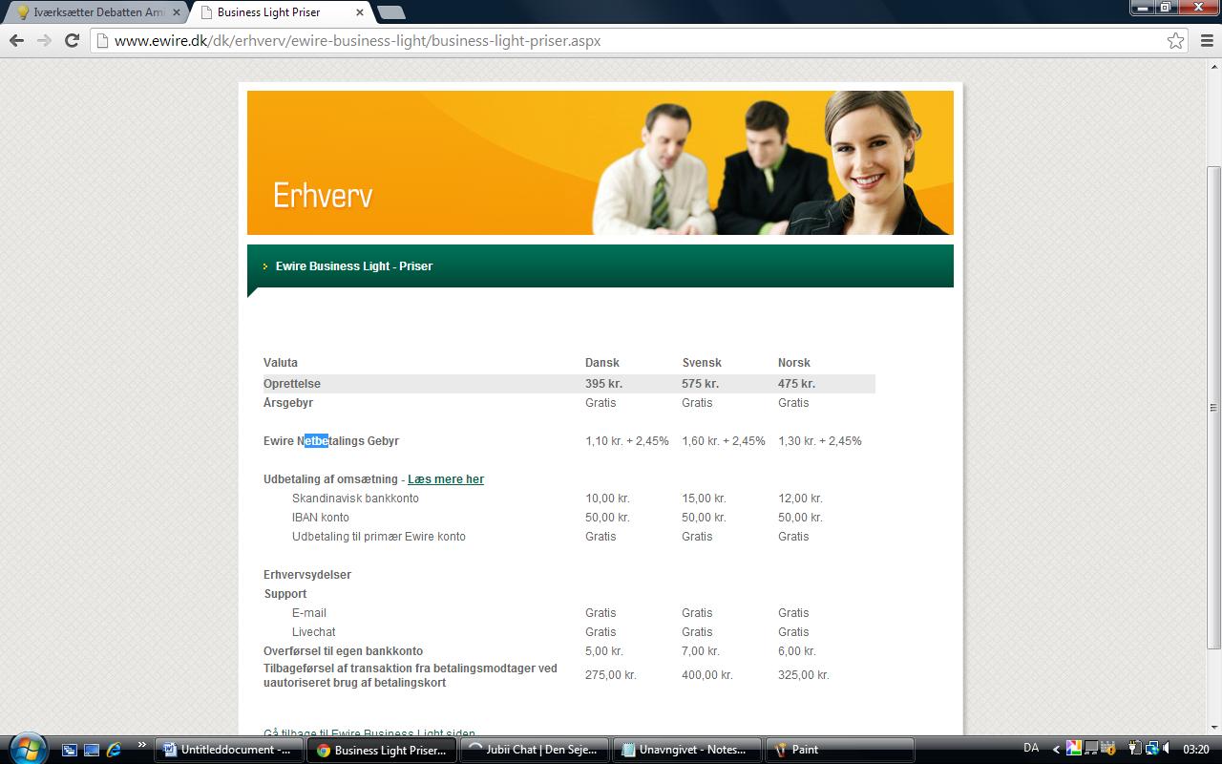The image size is (1222, 764).
Task: Click the E-mail support row label
Action: coord(309,613)
